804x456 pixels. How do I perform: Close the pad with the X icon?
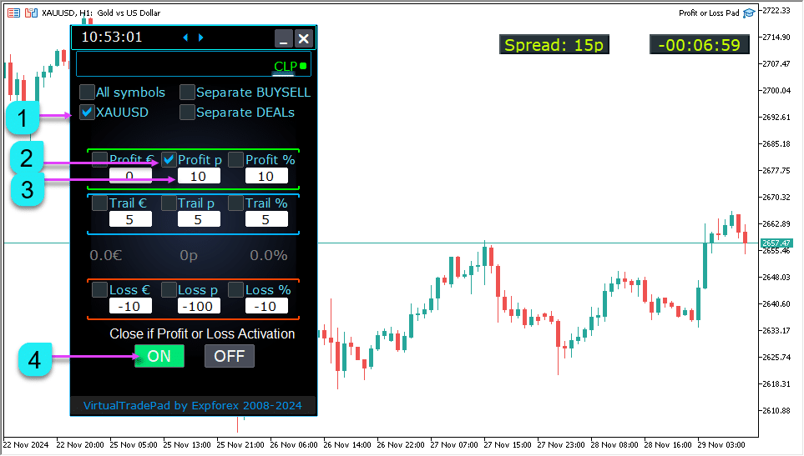click(304, 38)
